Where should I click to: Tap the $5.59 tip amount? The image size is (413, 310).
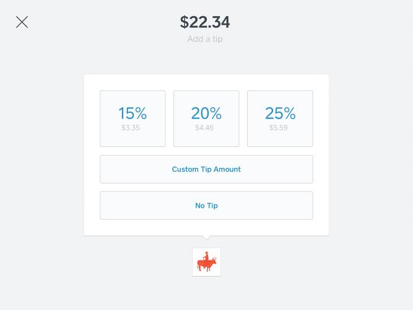[x=280, y=128]
